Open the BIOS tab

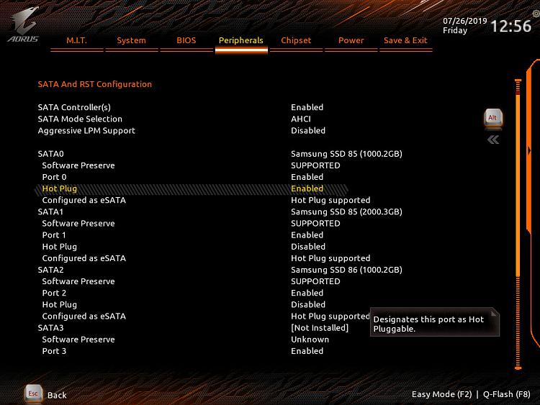pos(186,41)
